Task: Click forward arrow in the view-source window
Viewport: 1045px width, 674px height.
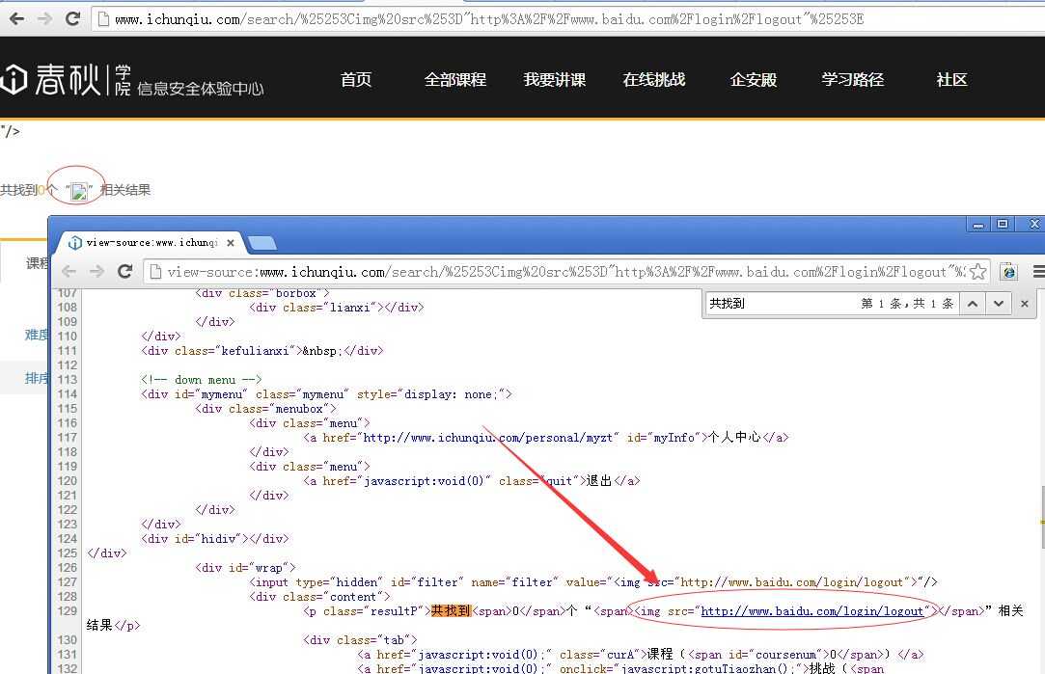Action: (x=96, y=271)
